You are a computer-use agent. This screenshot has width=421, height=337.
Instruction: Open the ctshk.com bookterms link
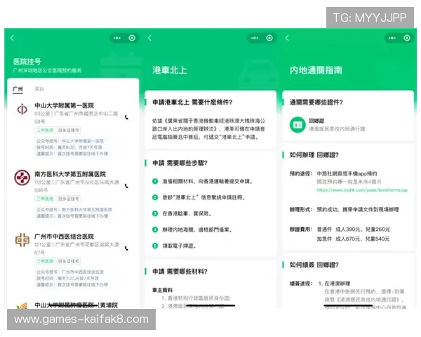pyautogui.click(x=362, y=190)
